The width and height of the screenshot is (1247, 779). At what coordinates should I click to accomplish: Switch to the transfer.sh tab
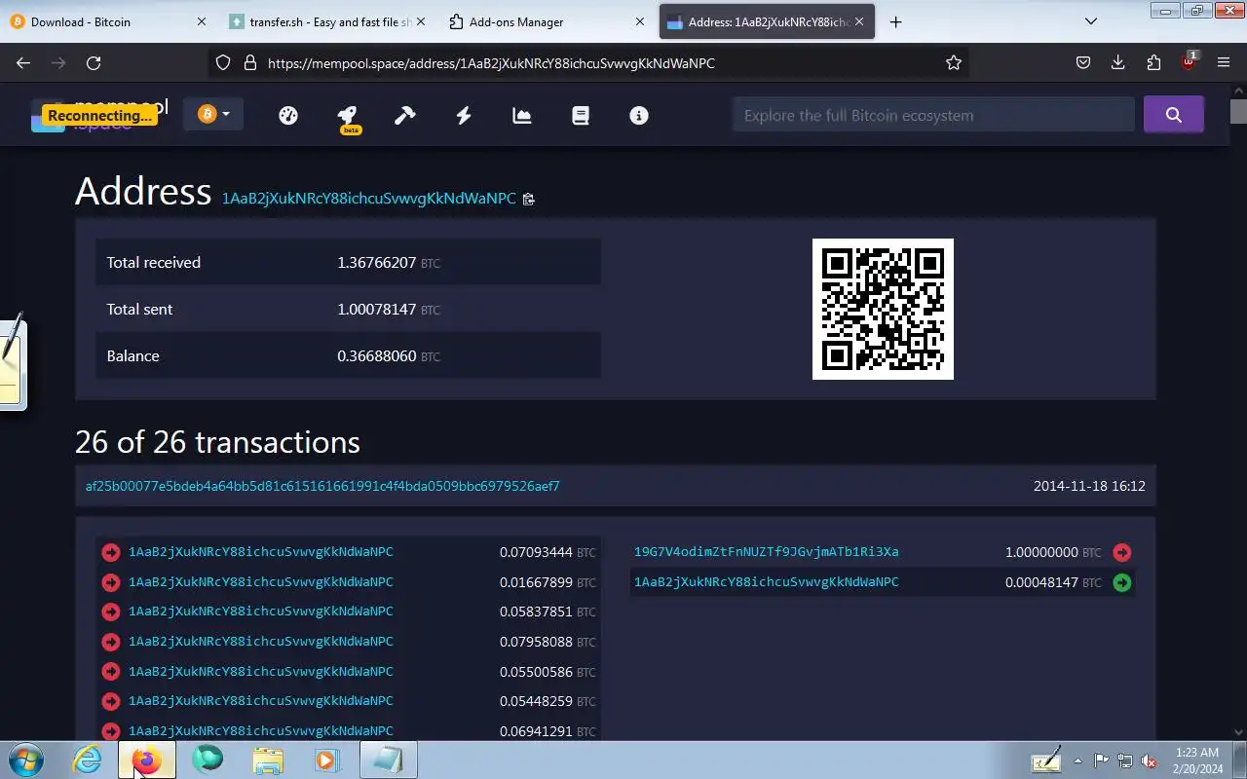tap(325, 21)
